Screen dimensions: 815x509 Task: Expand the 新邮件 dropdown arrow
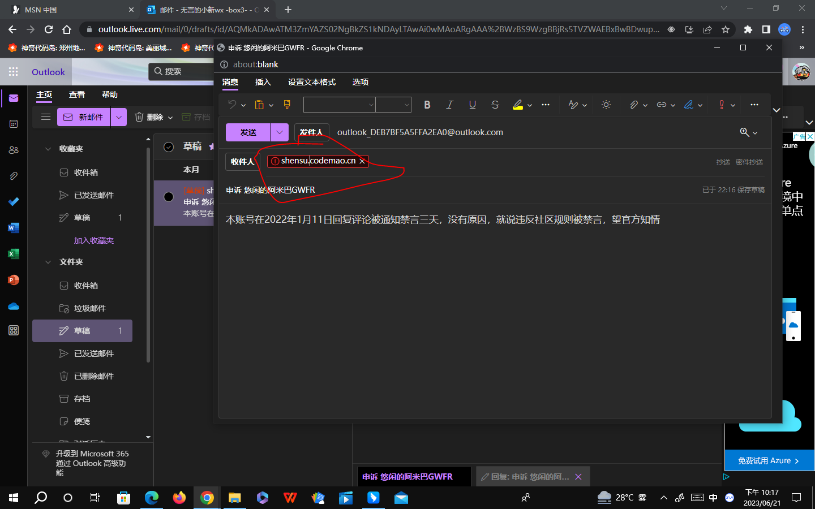coord(118,117)
